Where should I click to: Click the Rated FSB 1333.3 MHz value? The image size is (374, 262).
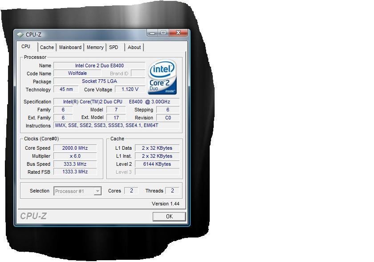pos(75,172)
